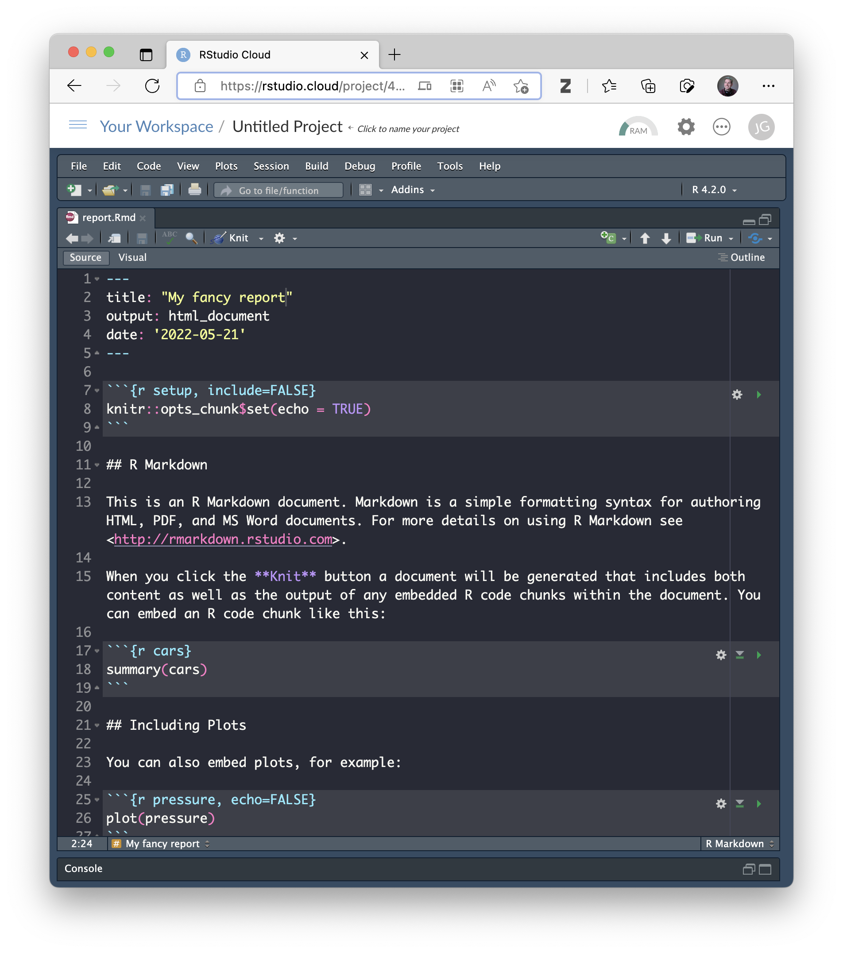The image size is (843, 953).
Task: Toggle the document Outline panel
Action: 743,257
